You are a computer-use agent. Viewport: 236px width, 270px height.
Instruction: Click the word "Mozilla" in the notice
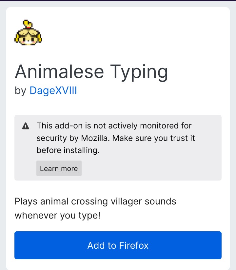click(95, 138)
